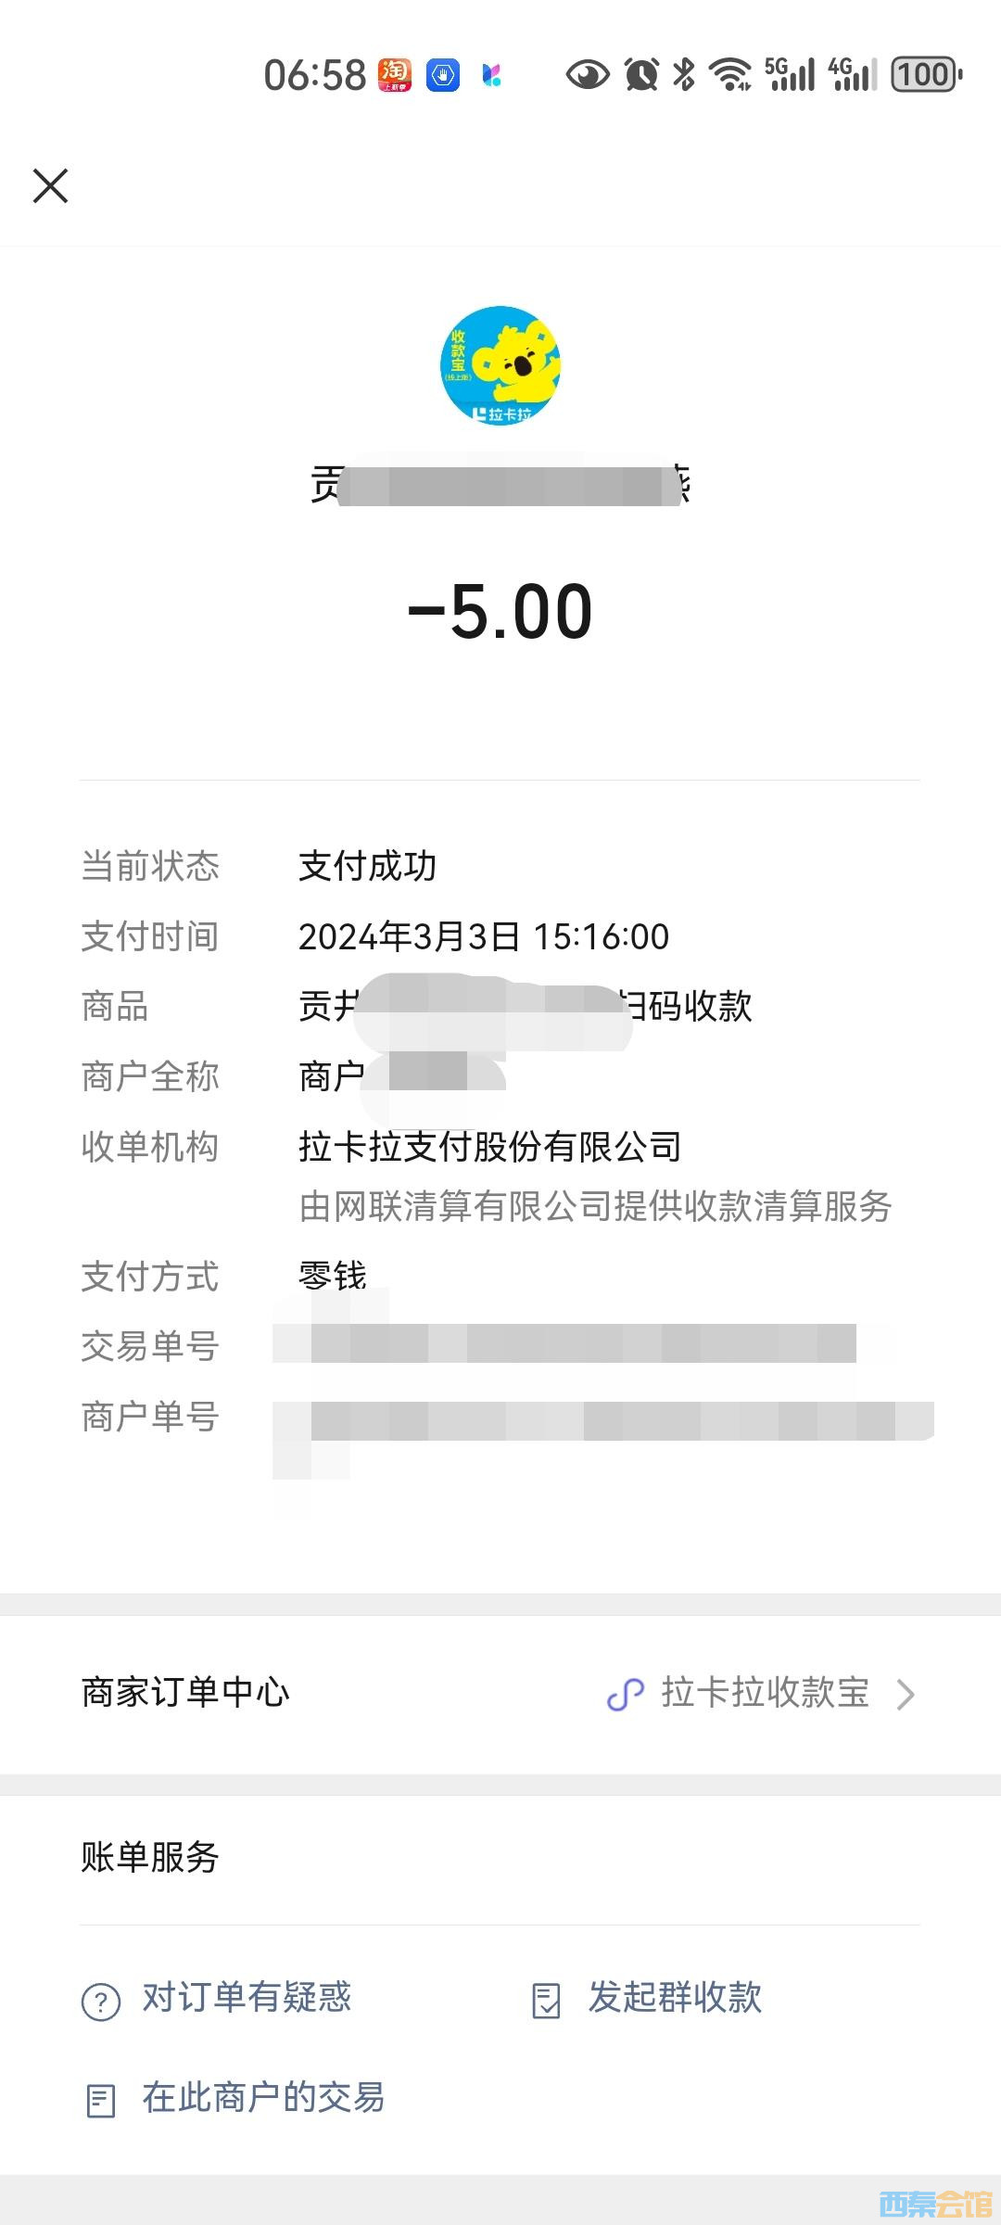The image size is (1001, 2225).
Task: Tap the question mark help icon
Action: coord(101,2002)
